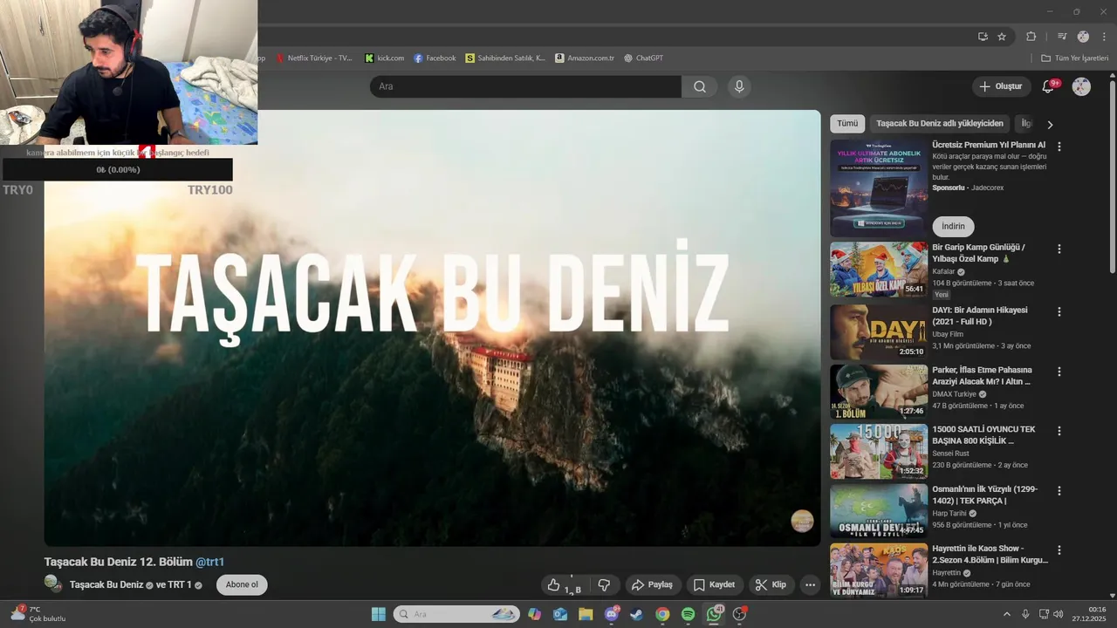This screenshot has width=1117, height=628.
Task: Open Osmanlı'nın İlk Yüzyılı video thumbnail
Action: pyautogui.click(x=879, y=511)
